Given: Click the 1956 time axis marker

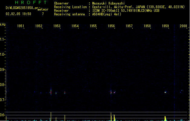Looking at the screenshot, I should (111, 26).
